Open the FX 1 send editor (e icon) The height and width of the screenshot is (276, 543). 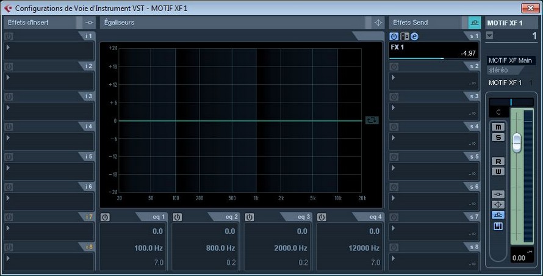coord(414,37)
